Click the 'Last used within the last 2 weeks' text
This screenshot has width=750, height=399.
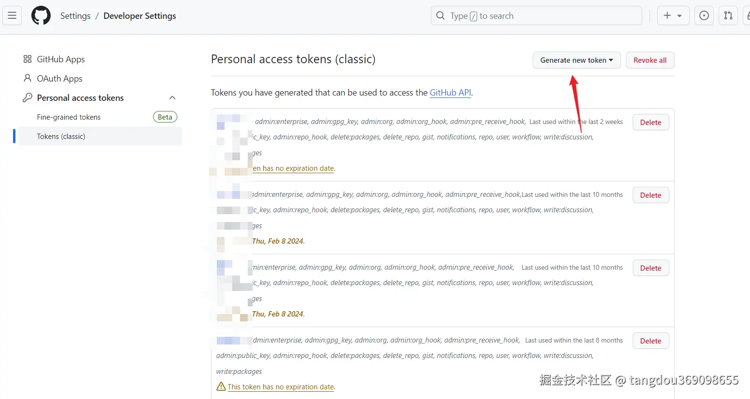576,122
